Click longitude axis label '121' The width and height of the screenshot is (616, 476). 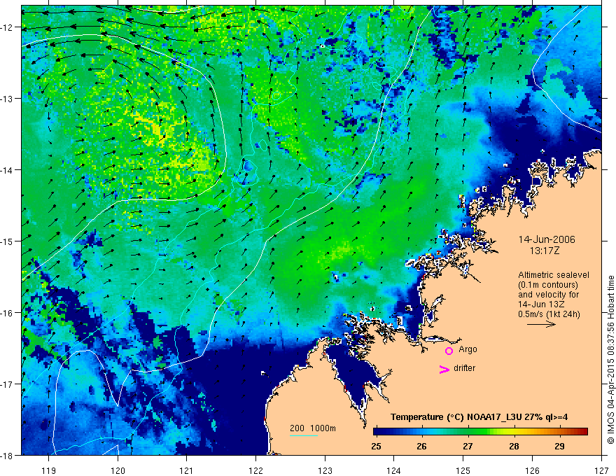pyautogui.click(x=187, y=470)
